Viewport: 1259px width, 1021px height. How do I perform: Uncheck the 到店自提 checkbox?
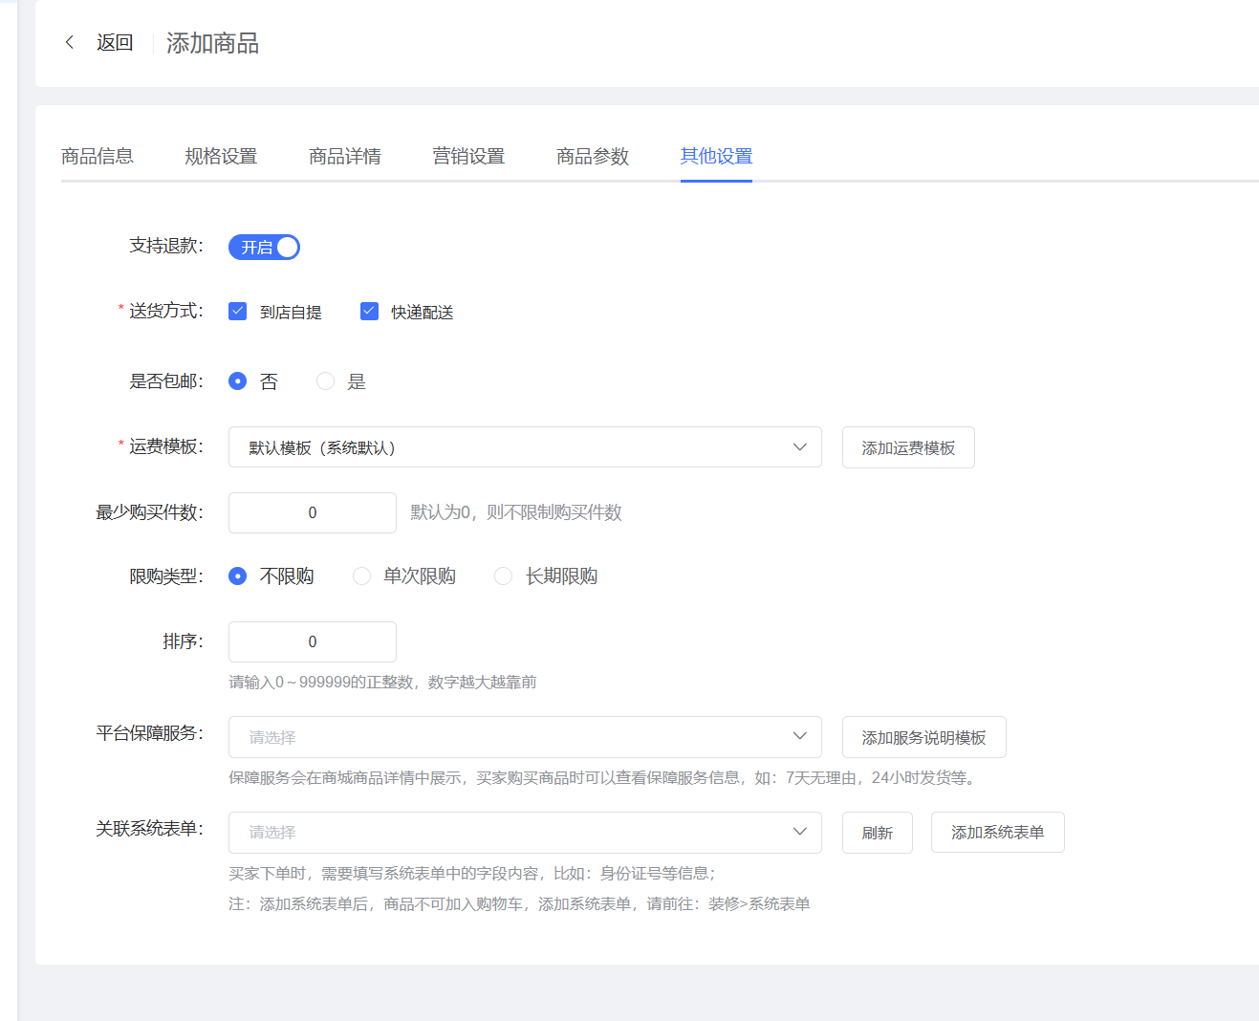click(x=238, y=311)
